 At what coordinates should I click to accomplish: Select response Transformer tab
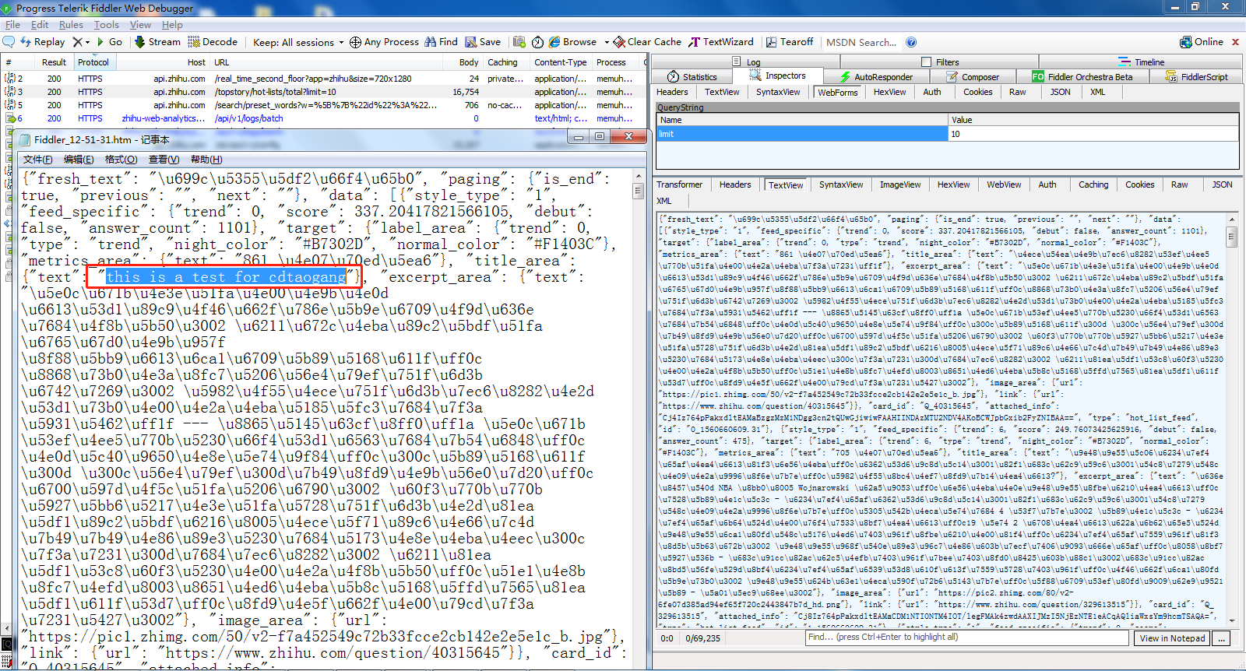click(679, 184)
